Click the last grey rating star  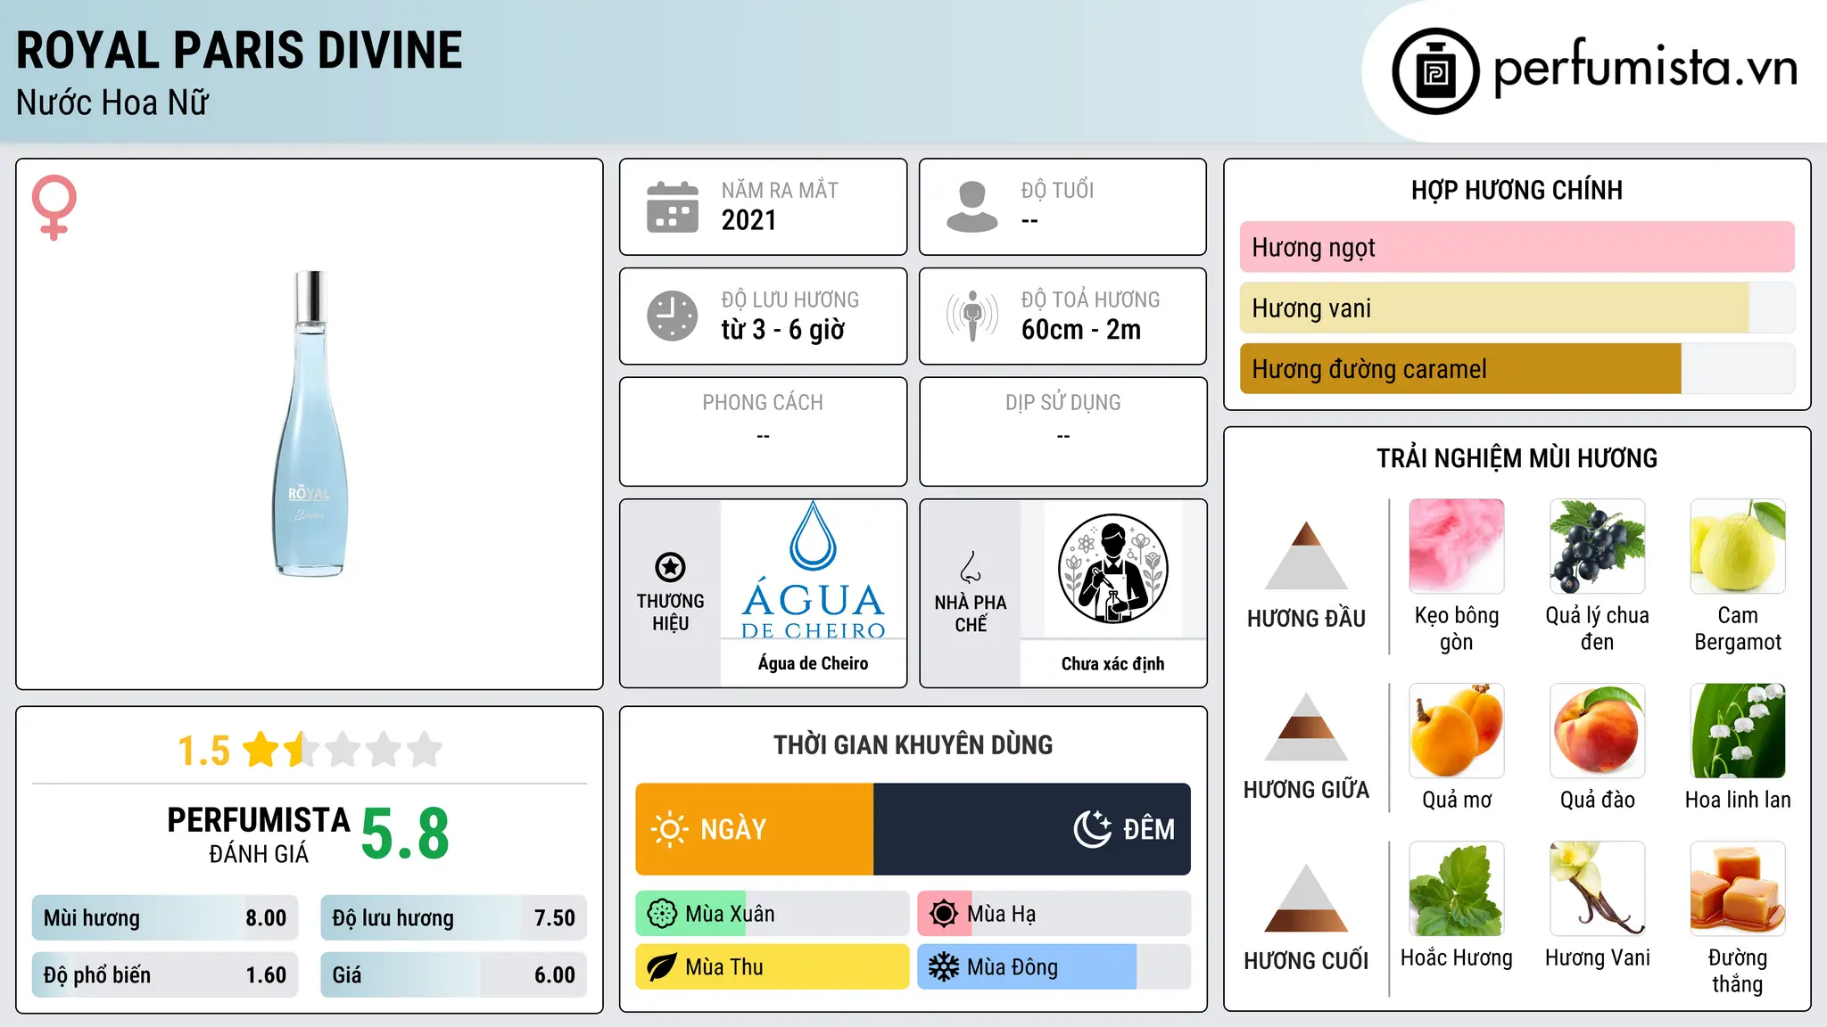coord(425,749)
